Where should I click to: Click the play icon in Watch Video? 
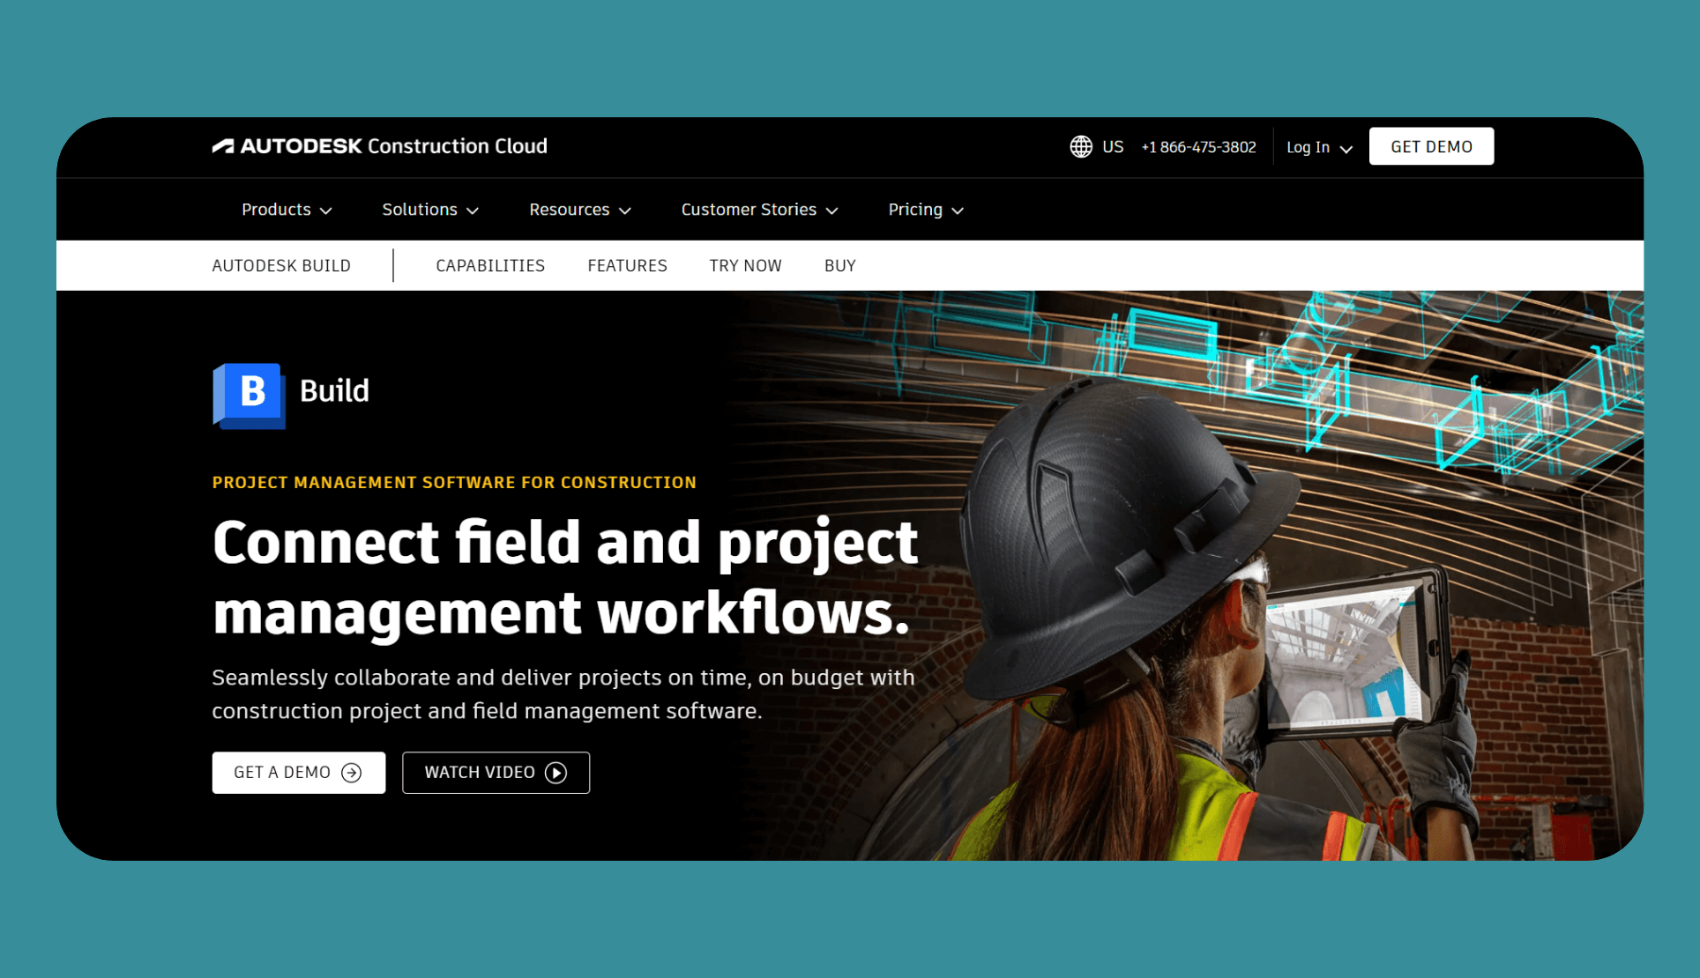(x=555, y=773)
